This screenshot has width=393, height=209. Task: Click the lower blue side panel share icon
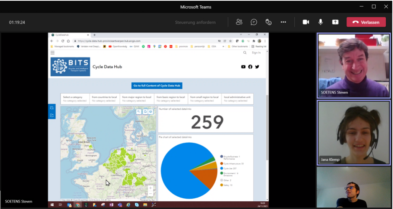click(x=52, y=115)
